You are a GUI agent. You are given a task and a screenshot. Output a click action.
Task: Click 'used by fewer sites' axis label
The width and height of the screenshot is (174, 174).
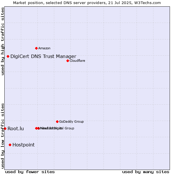(30, 172)
